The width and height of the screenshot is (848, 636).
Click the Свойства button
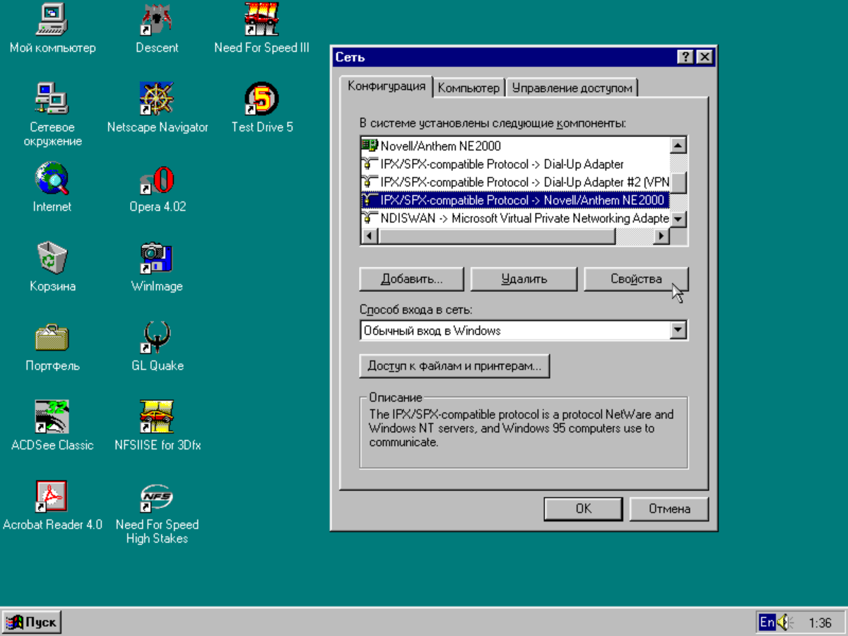636,278
